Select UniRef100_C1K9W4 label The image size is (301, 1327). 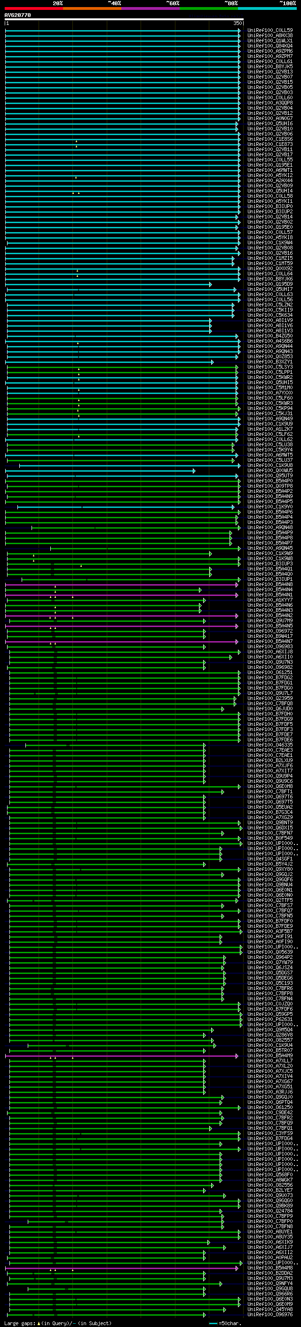coord(270,242)
